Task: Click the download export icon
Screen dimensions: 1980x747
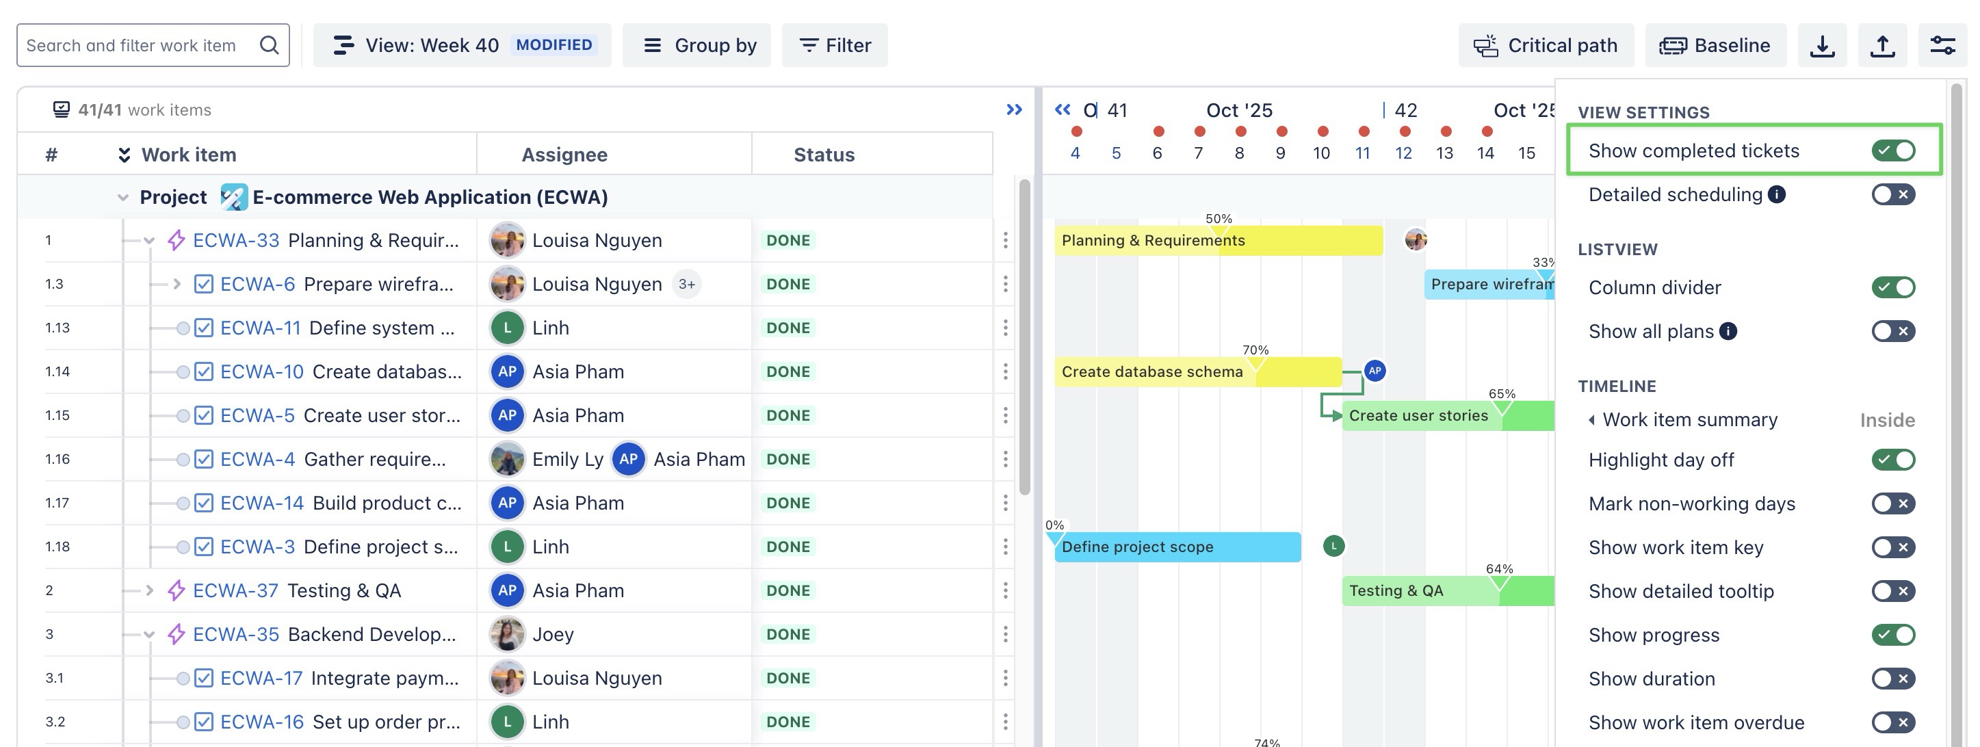Action: click(x=1822, y=45)
